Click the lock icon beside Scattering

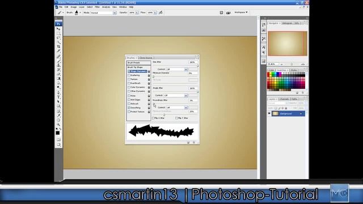coord(149,75)
